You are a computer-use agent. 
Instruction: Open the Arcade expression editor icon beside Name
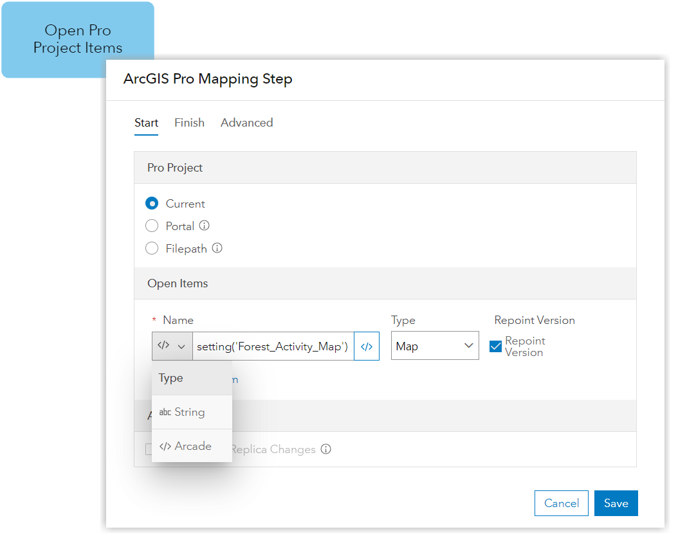[367, 346]
